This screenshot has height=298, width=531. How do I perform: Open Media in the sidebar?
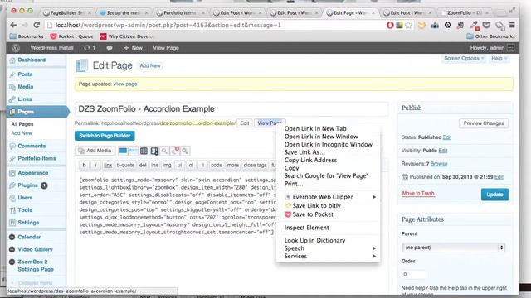[x=26, y=86]
